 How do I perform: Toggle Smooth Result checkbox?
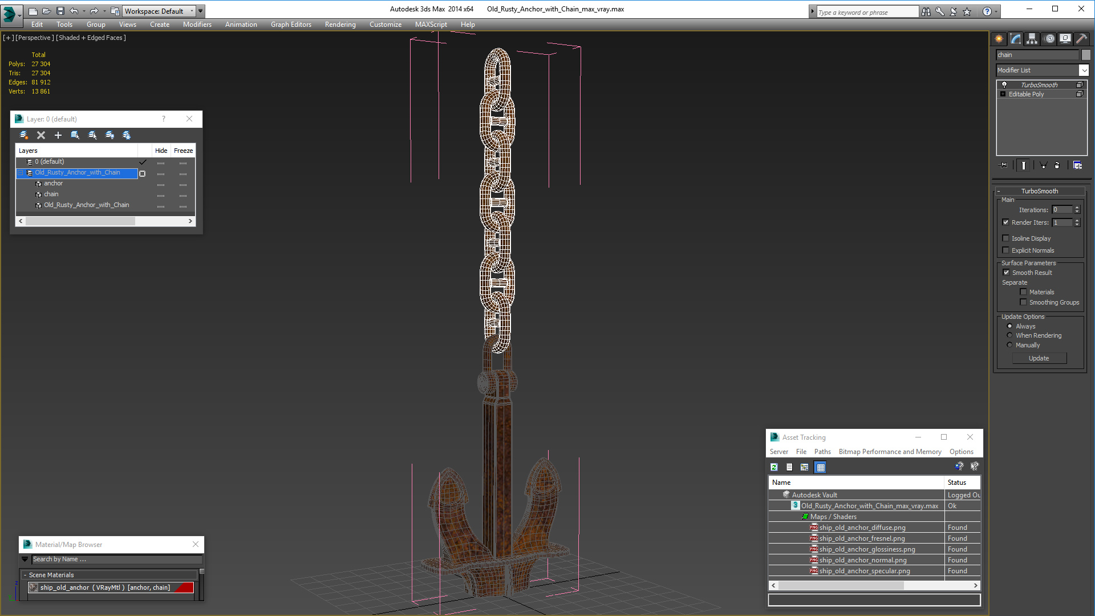1006,273
